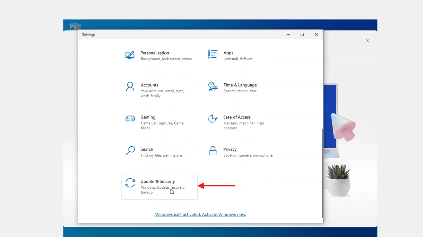Screen dimensions: 423x237
Task: Click the Personalization paintbrush monitor icon
Action: point(130,55)
